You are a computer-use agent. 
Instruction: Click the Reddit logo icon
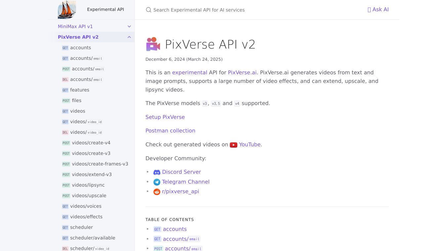coord(157,192)
